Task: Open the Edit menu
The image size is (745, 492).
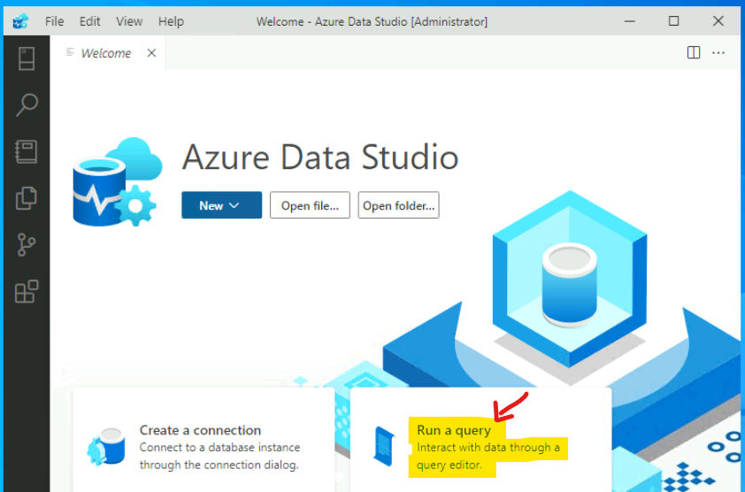Action: (89, 21)
